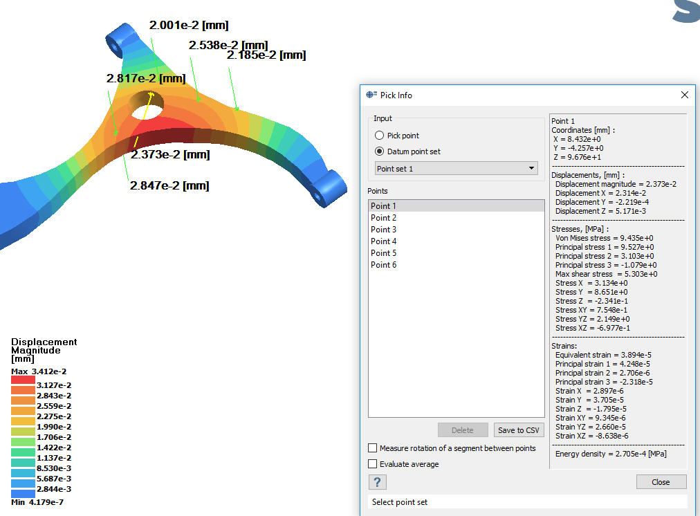Select Point 6 in the Points list
This screenshot has height=516, width=700.
coord(384,265)
